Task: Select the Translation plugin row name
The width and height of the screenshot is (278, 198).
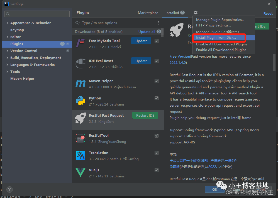Action: click(x=99, y=153)
